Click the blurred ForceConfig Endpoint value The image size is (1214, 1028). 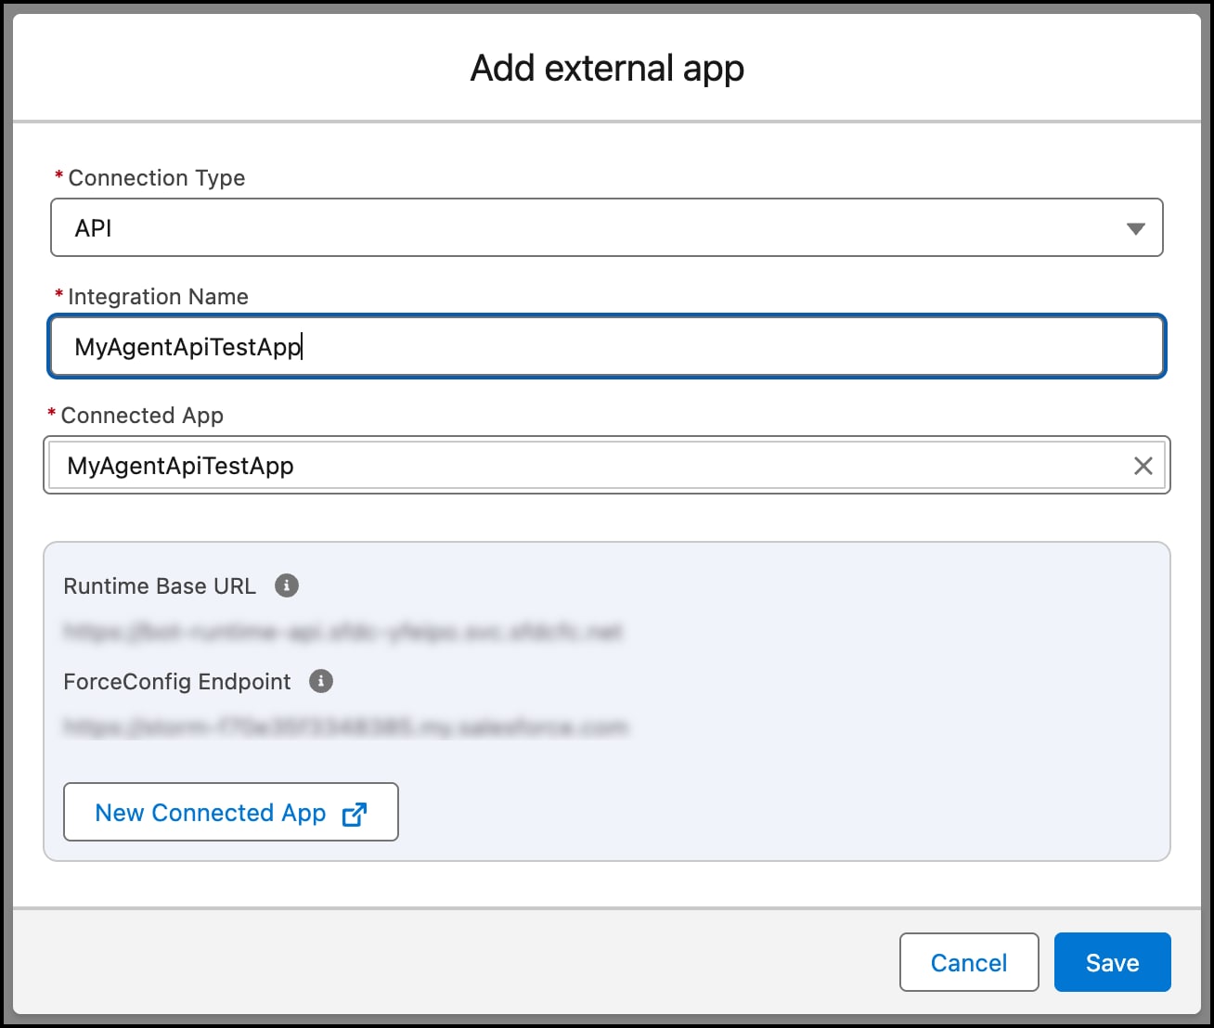coord(345,727)
